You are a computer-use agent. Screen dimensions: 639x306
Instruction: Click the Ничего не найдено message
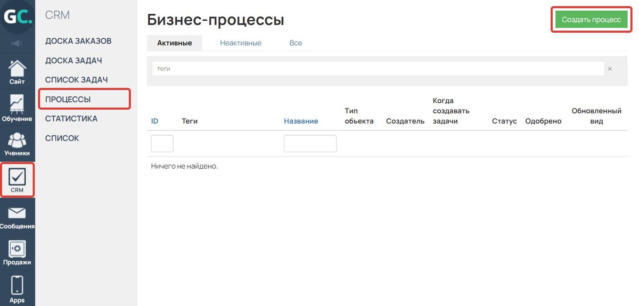184,166
